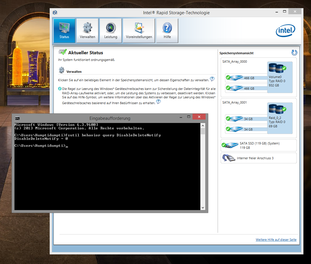
Task: Click the DisableDeleteNotify = 0 output line
Action: tap(41, 139)
